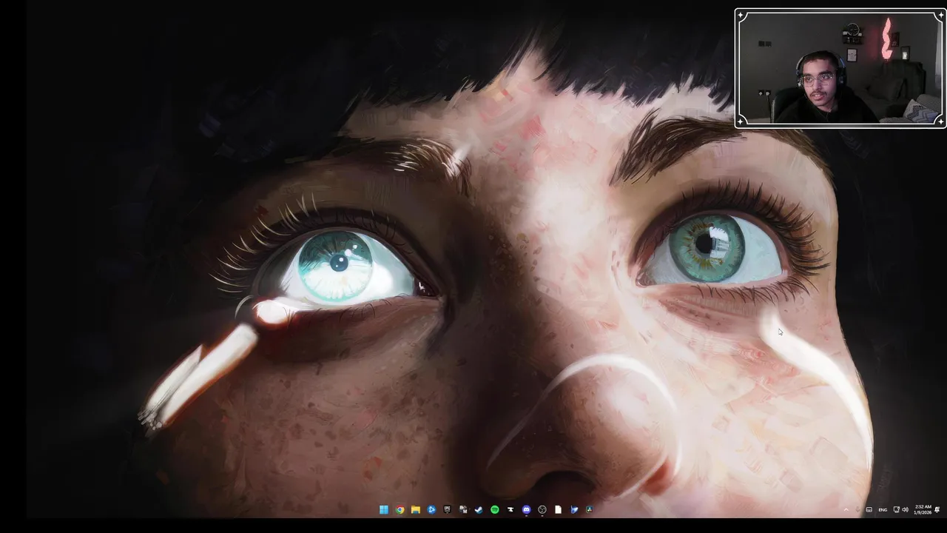Click the webcam overlay in the corner

(x=840, y=68)
